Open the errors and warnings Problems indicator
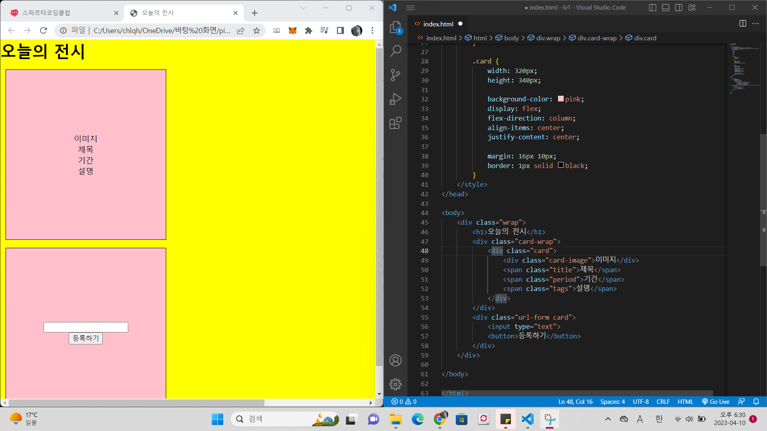 pyautogui.click(x=404, y=402)
